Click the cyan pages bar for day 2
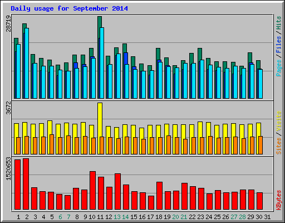This screenshot has height=223, width=285. (x=27, y=63)
